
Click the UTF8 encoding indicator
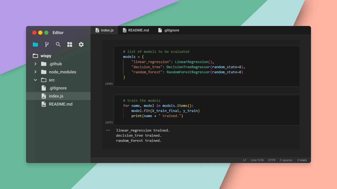[x=271, y=160]
